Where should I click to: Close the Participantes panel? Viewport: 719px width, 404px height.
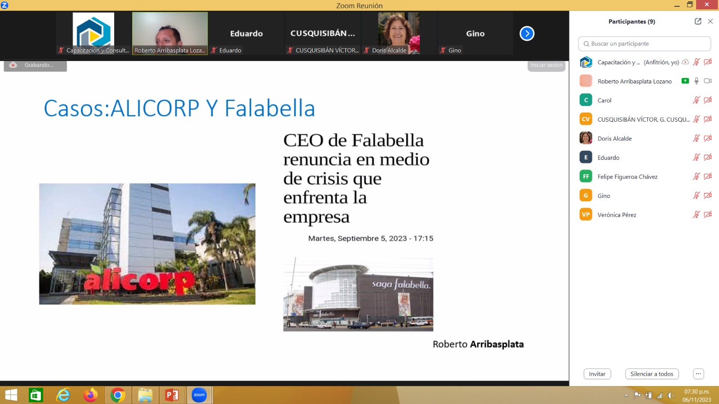pos(710,21)
